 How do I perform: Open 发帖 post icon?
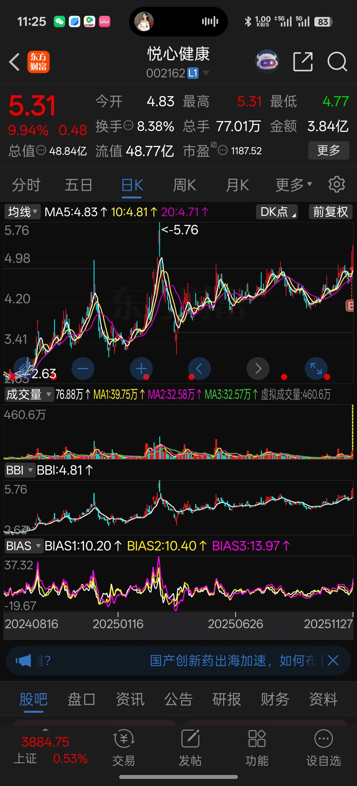(x=190, y=748)
